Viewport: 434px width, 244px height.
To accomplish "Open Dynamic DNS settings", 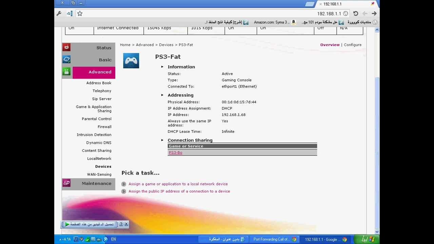I will coord(99,143).
